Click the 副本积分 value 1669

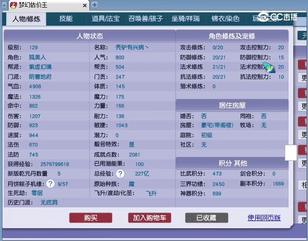(x=279, y=184)
